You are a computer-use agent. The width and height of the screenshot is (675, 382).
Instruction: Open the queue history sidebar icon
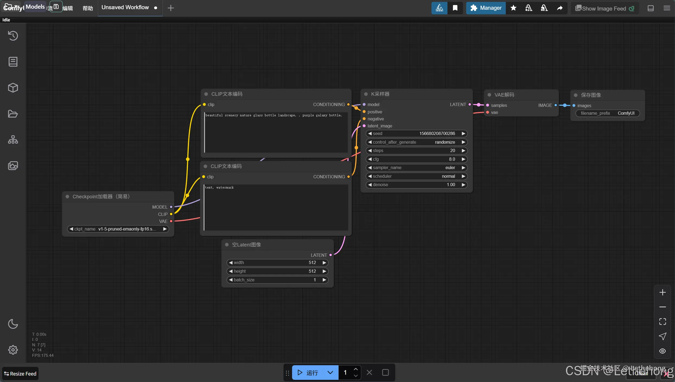13,36
